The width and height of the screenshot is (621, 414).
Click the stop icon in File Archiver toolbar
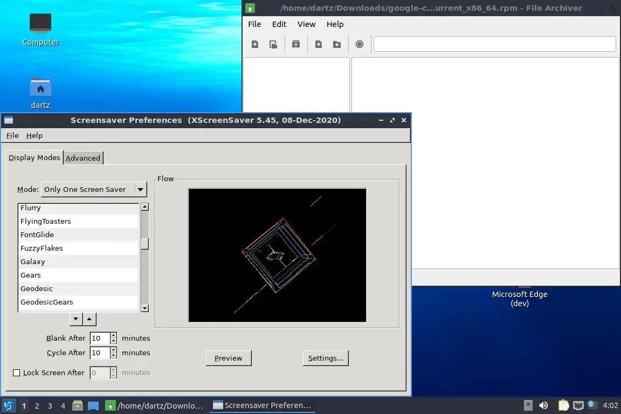click(359, 44)
